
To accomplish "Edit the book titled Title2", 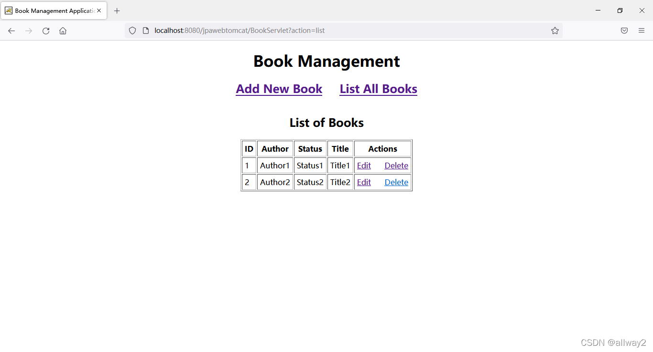I will [364, 182].
